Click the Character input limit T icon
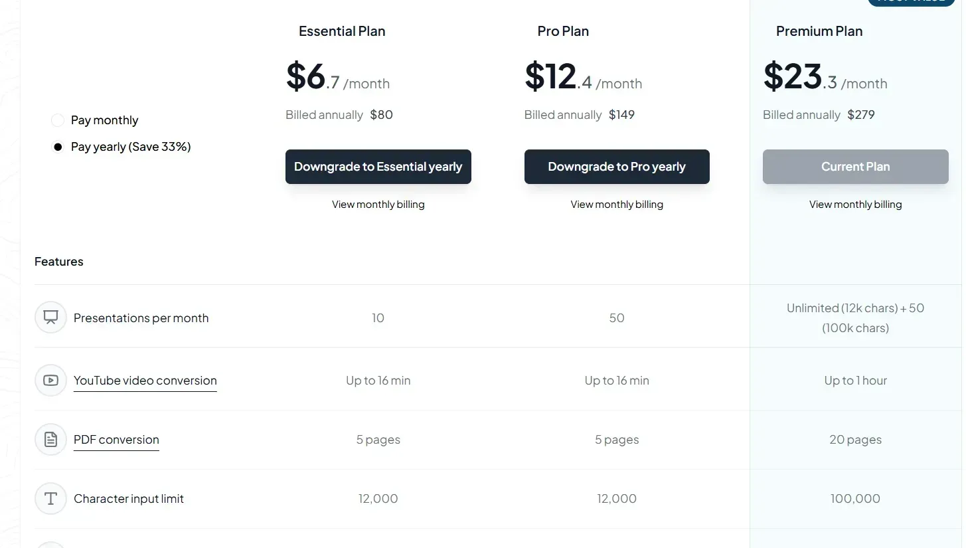Viewport: 966px width, 548px height. click(x=50, y=499)
